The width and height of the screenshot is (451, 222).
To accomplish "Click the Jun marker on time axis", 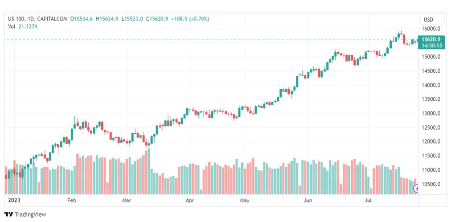I will click(307, 201).
